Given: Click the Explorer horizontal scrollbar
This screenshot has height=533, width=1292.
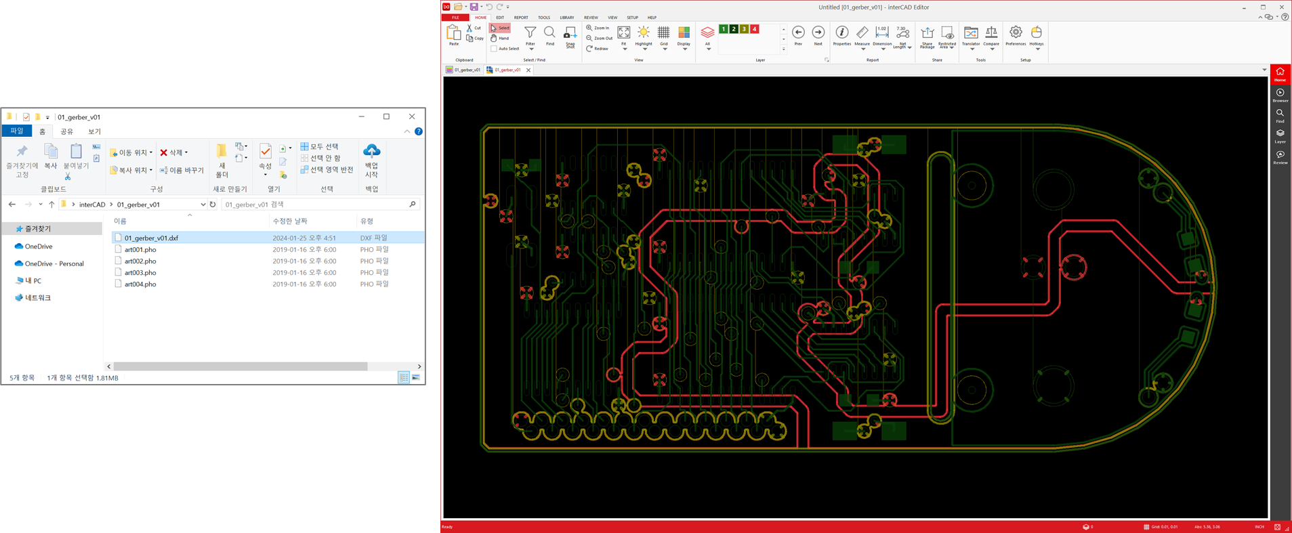Looking at the screenshot, I should (241, 366).
